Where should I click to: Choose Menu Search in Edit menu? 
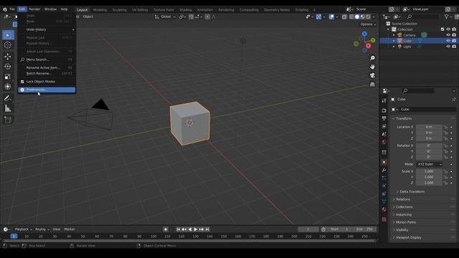pos(47,59)
